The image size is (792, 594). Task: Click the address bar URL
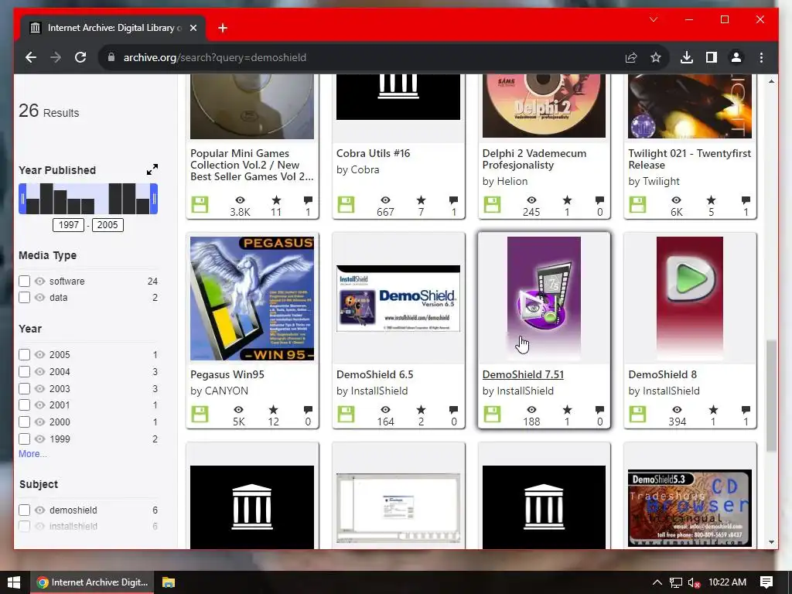pyautogui.click(x=215, y=57)
